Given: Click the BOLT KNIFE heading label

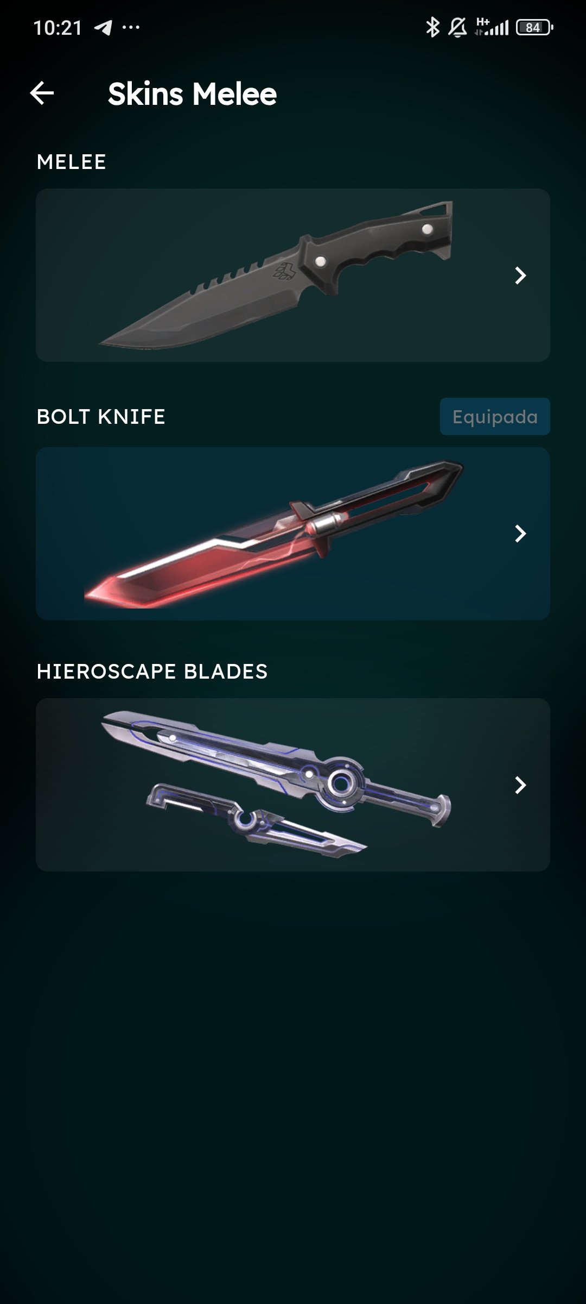Looking at the screenshot, I should click(101, 417).
